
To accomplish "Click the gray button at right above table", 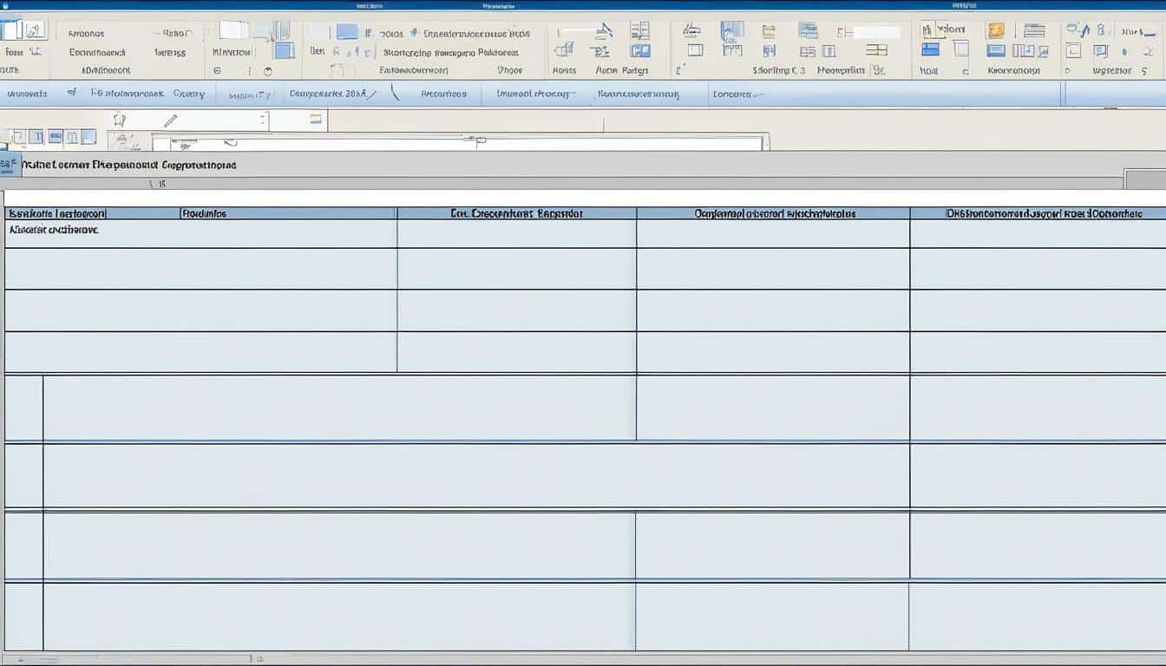I will click(1145, 180).
